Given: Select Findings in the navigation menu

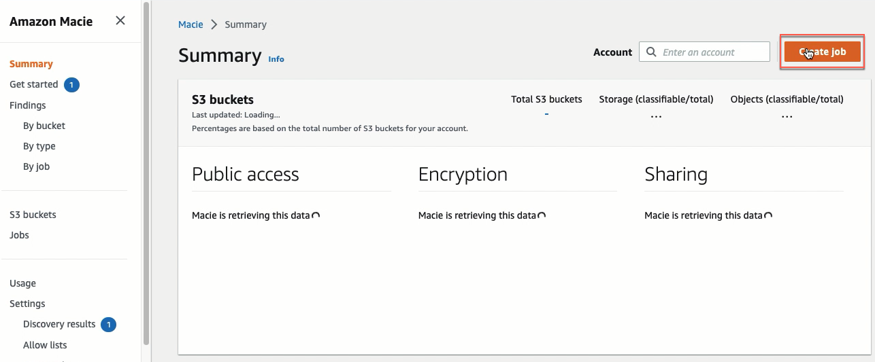Looking at the screenshot, I should click(x=28, y=105).
